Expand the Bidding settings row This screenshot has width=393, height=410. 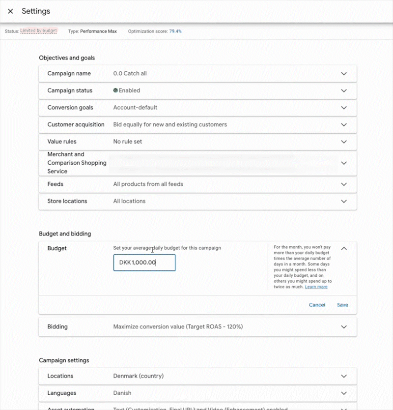(343, 327)
